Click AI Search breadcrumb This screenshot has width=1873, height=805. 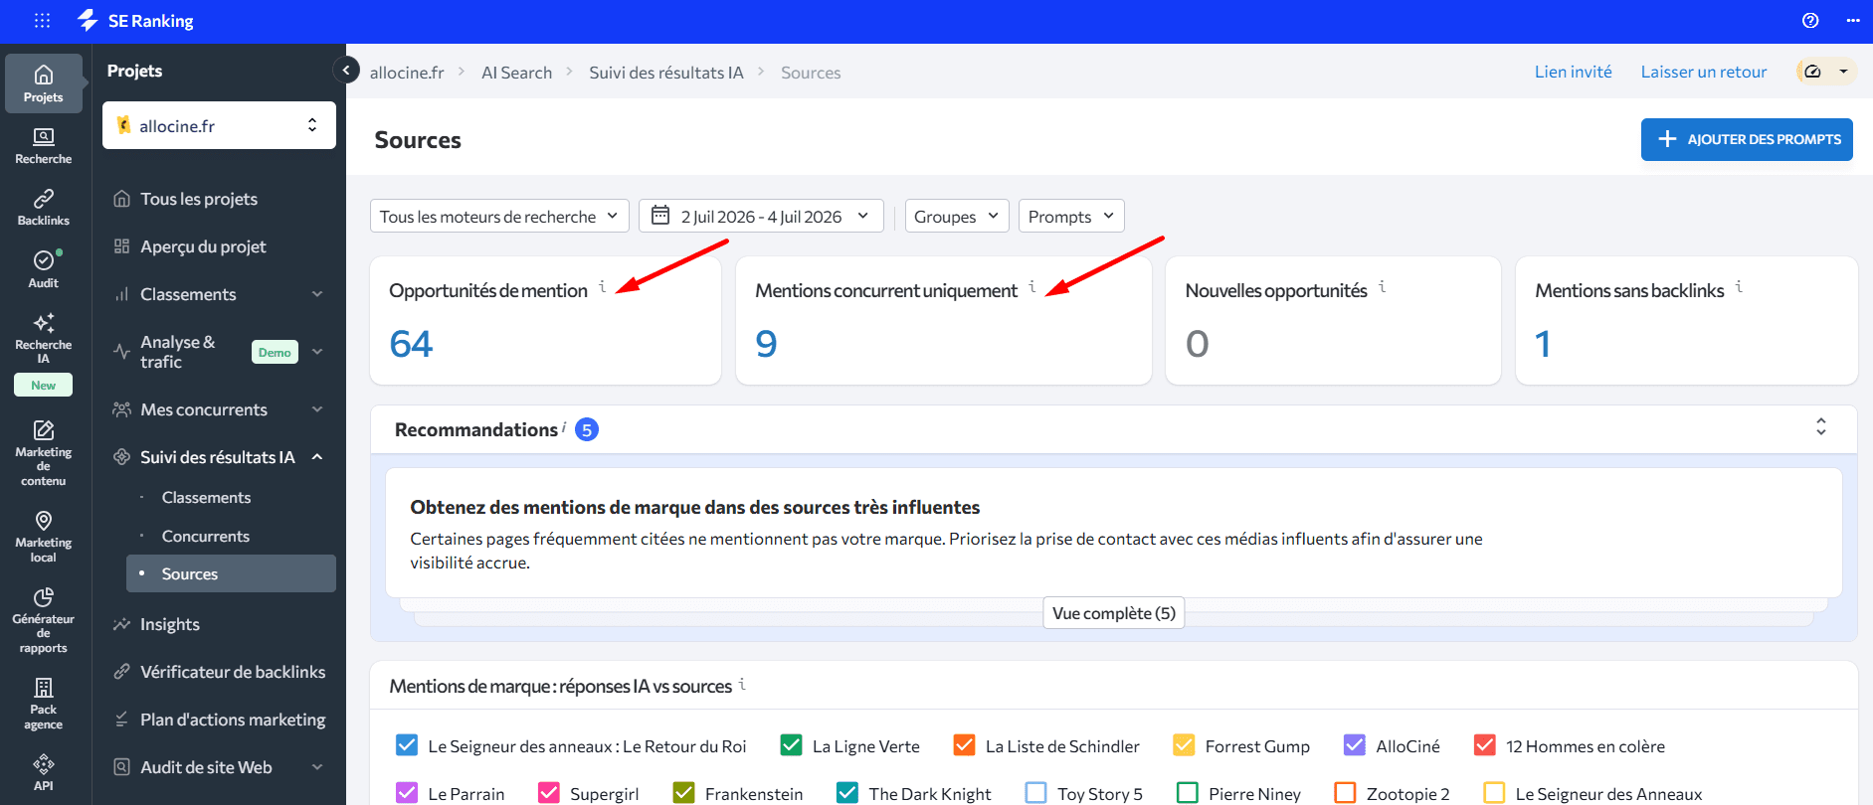(516, 73)
